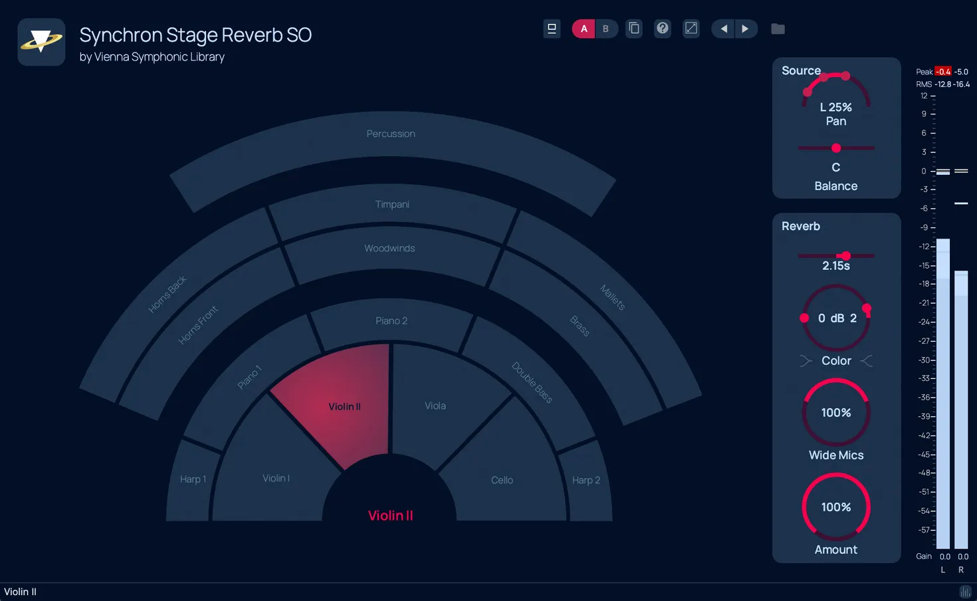Click the Synchron Stage Reverb logo icon
The height and width of the screenshot is (601, 977).
coord(41,42)
